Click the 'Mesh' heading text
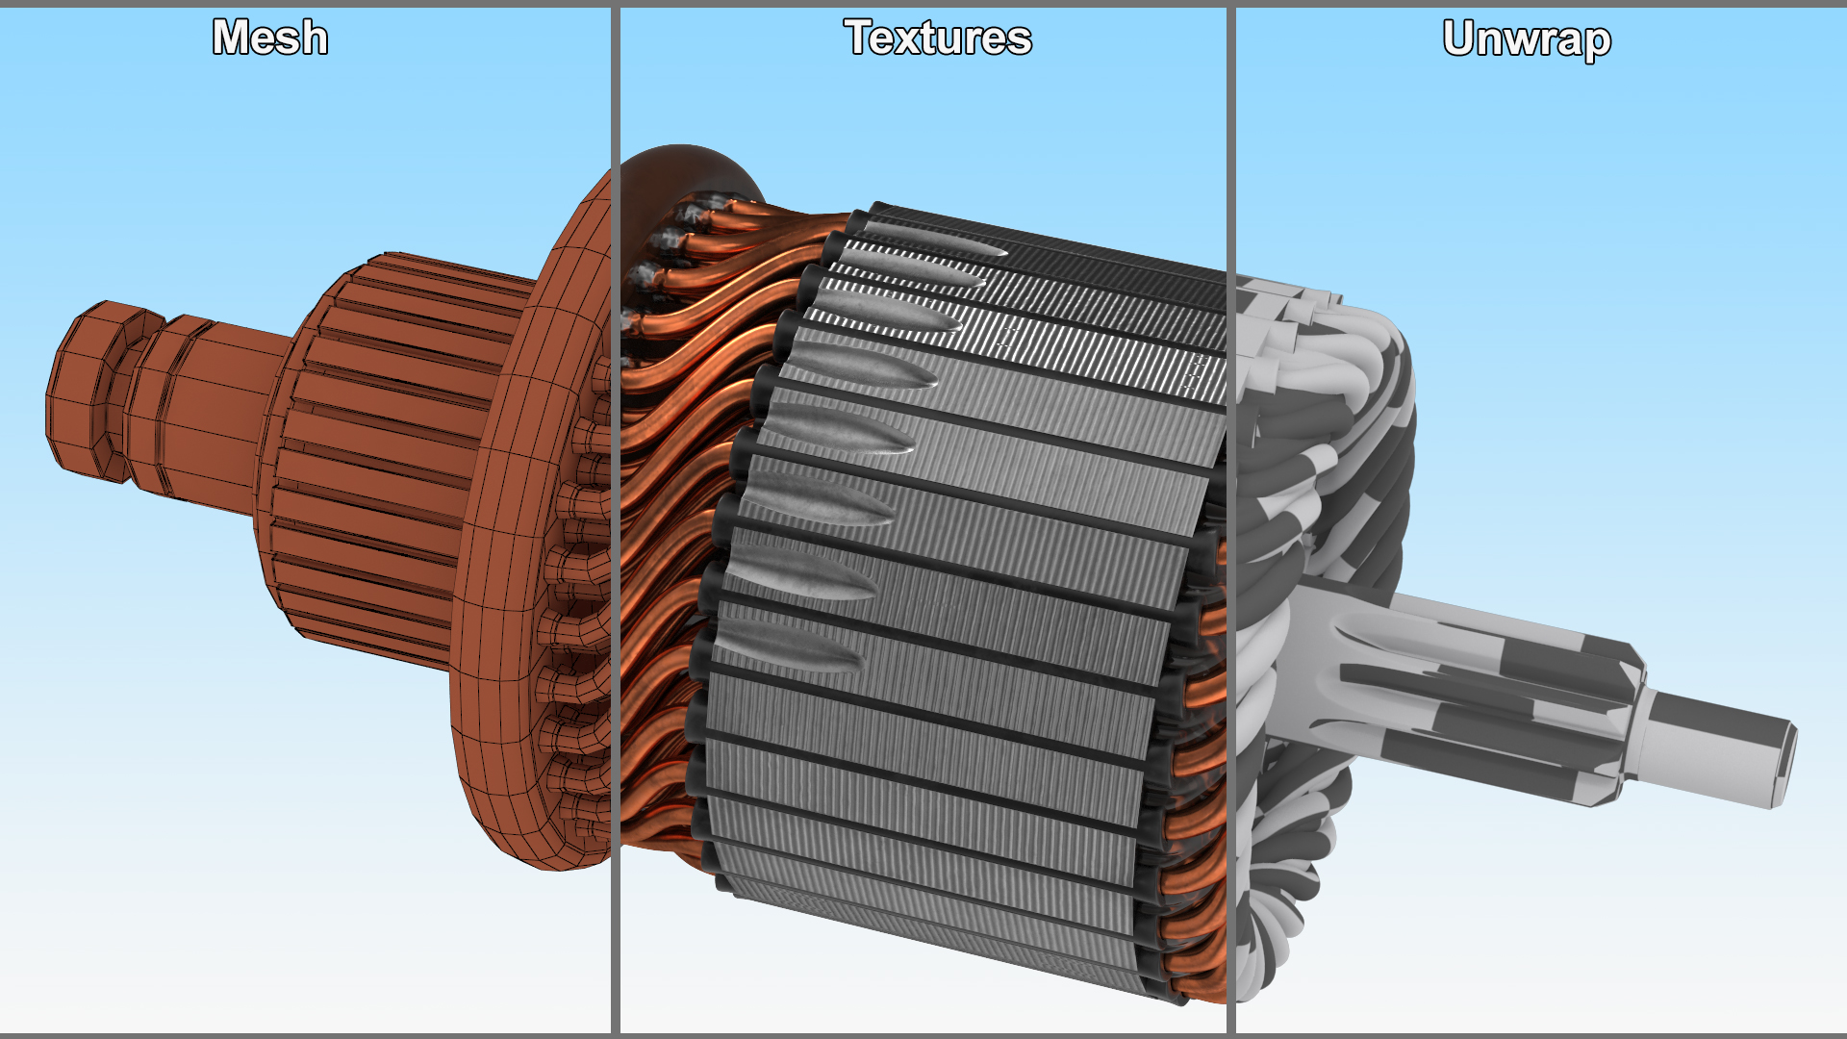Viewport: 1847px width, 1039px height. point(270,38)
